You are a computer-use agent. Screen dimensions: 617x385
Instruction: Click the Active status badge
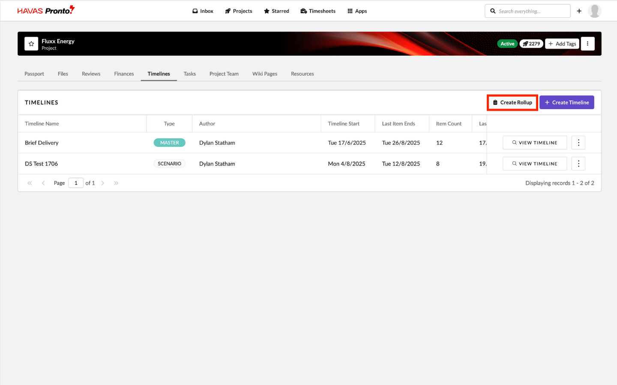click(507, 44)
